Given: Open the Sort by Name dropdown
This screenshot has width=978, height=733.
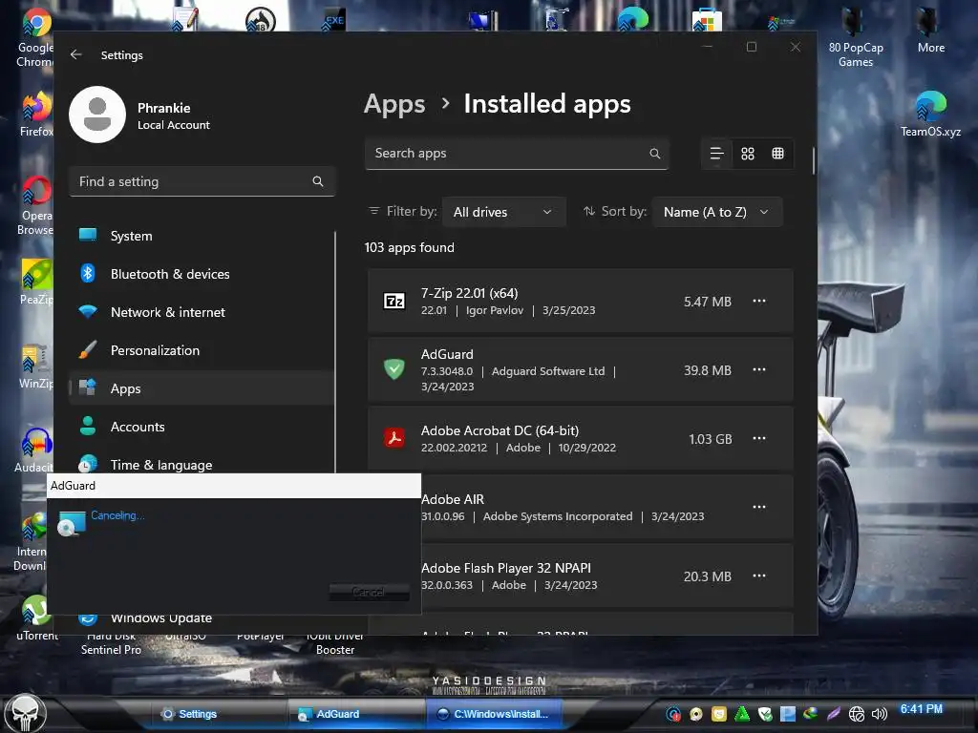Looking at the screenshot, I should pos(716,212).
